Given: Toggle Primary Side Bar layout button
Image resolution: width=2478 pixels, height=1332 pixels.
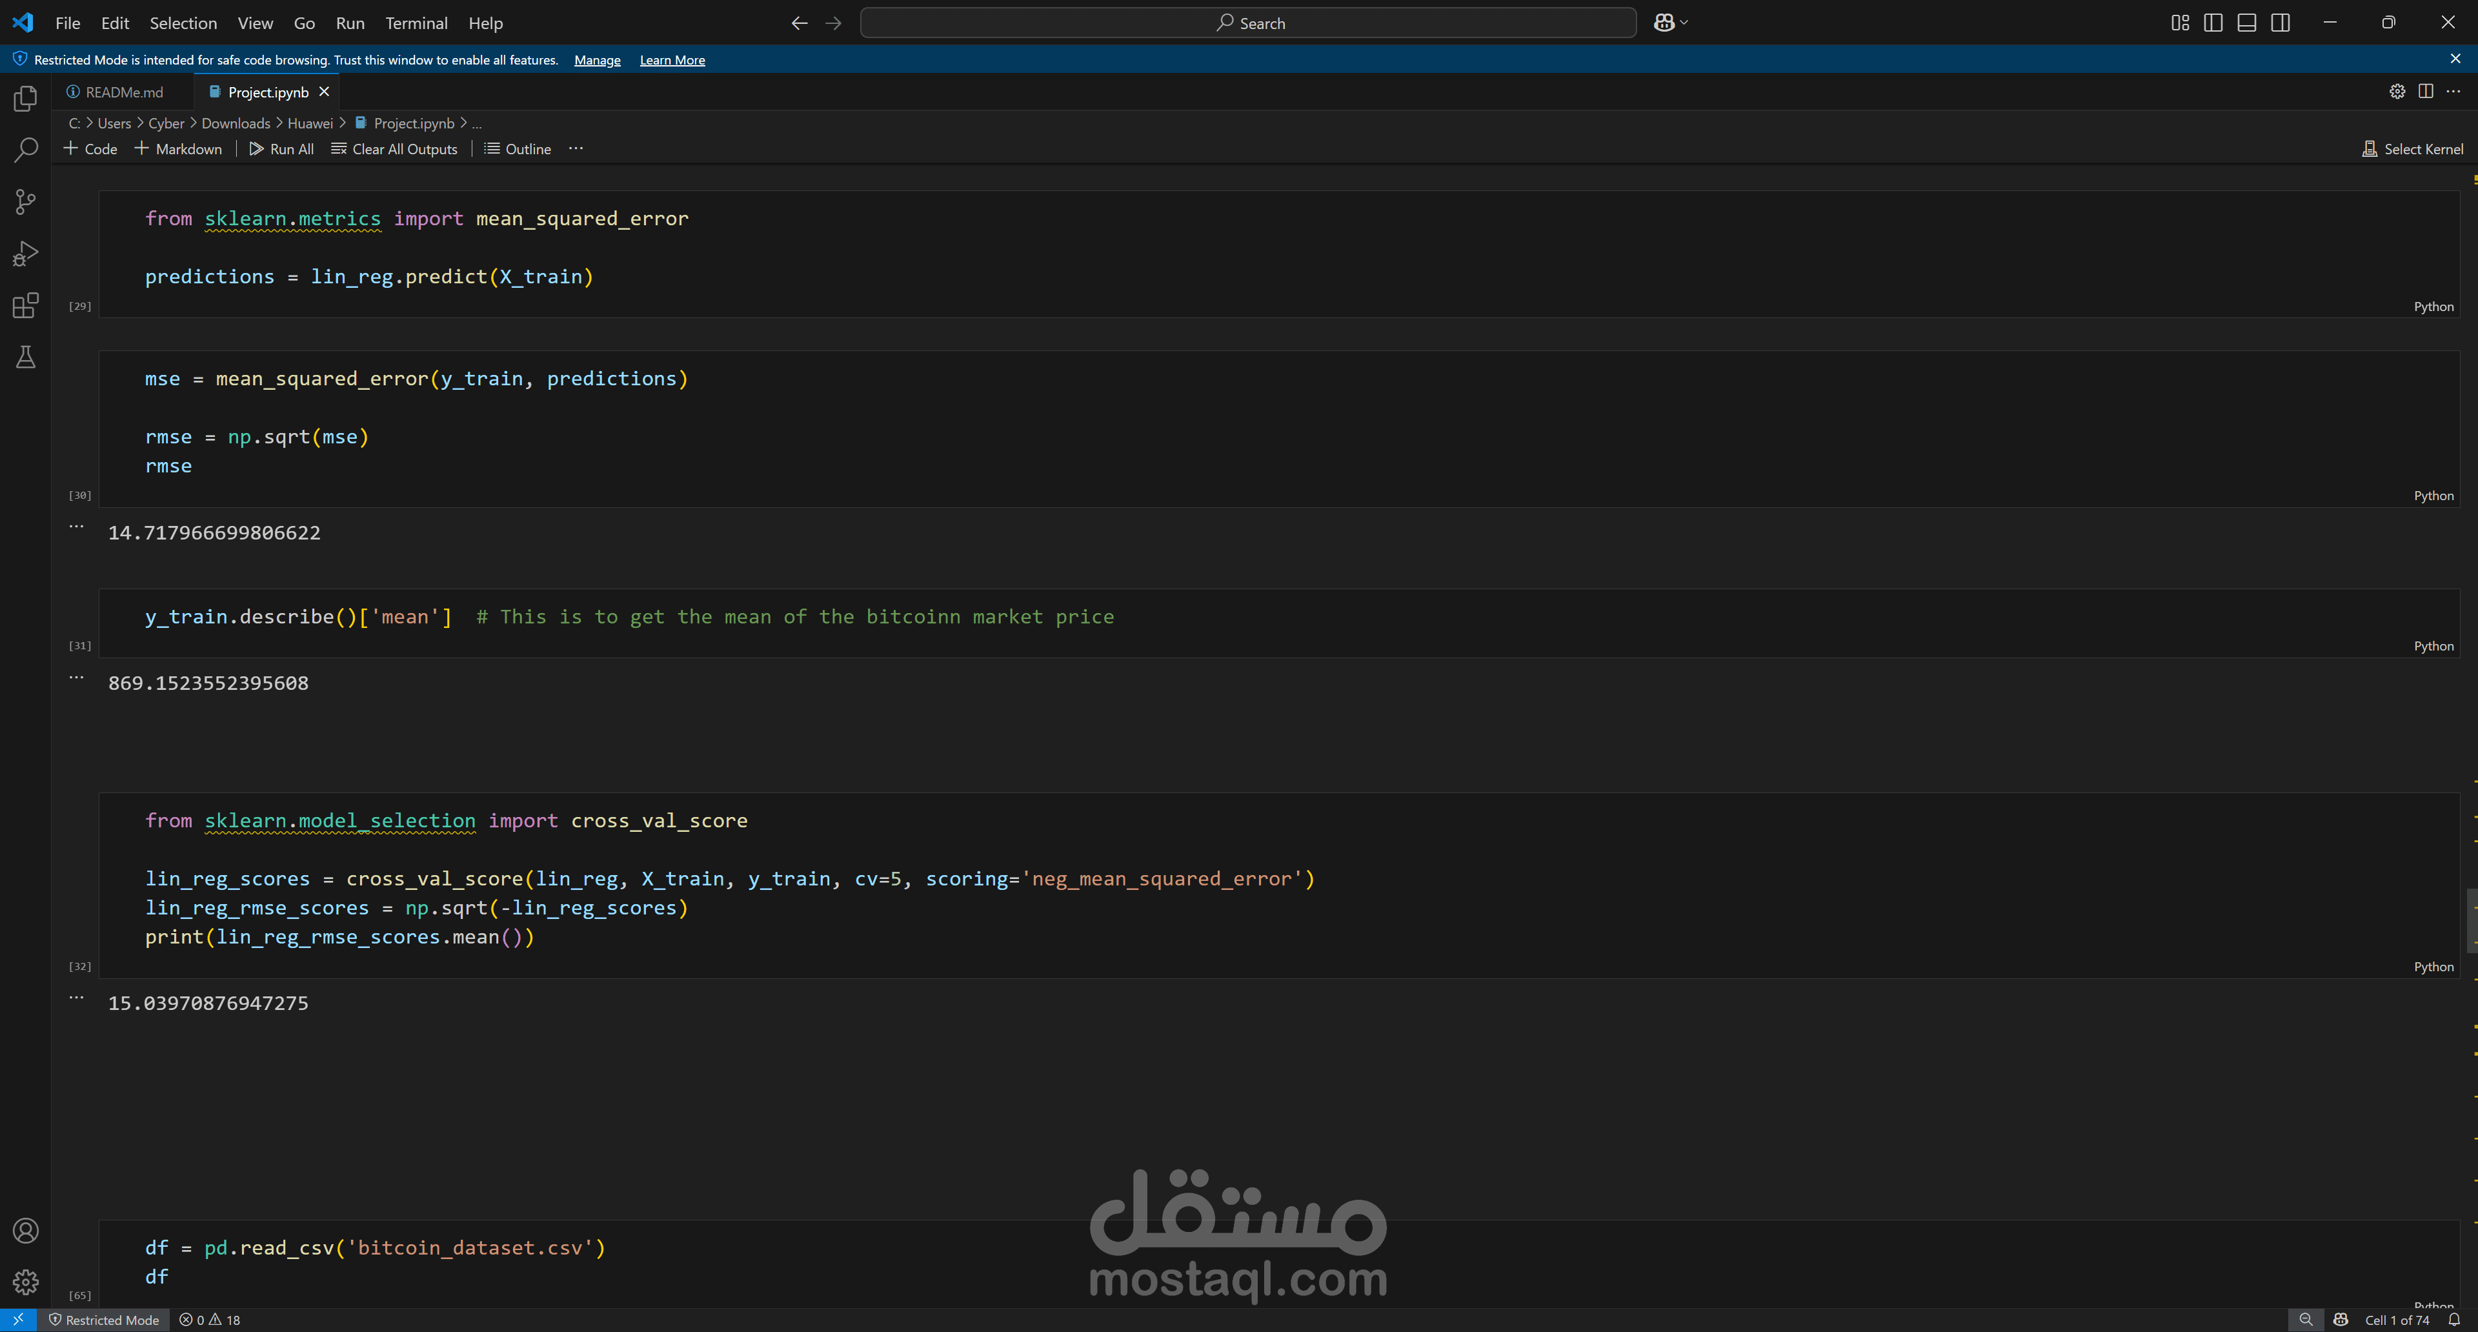Looking at the screenshot, I should pyautogui.click(x=2213, y=23).
